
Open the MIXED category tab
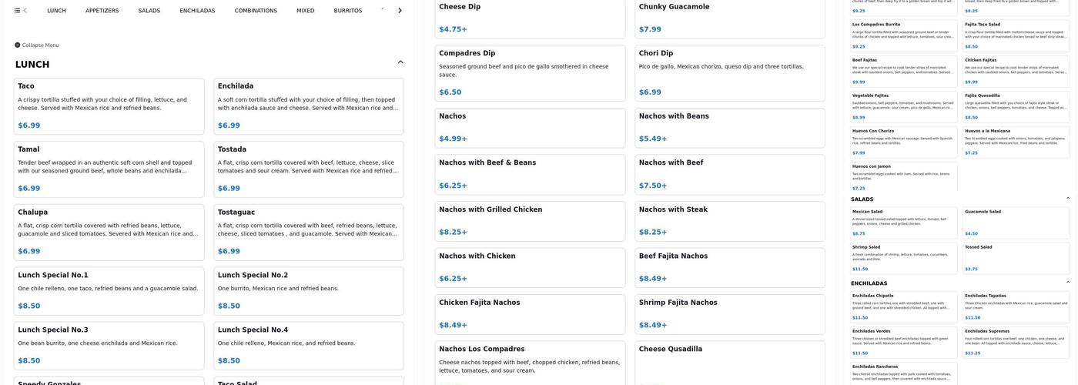[305, 11]
